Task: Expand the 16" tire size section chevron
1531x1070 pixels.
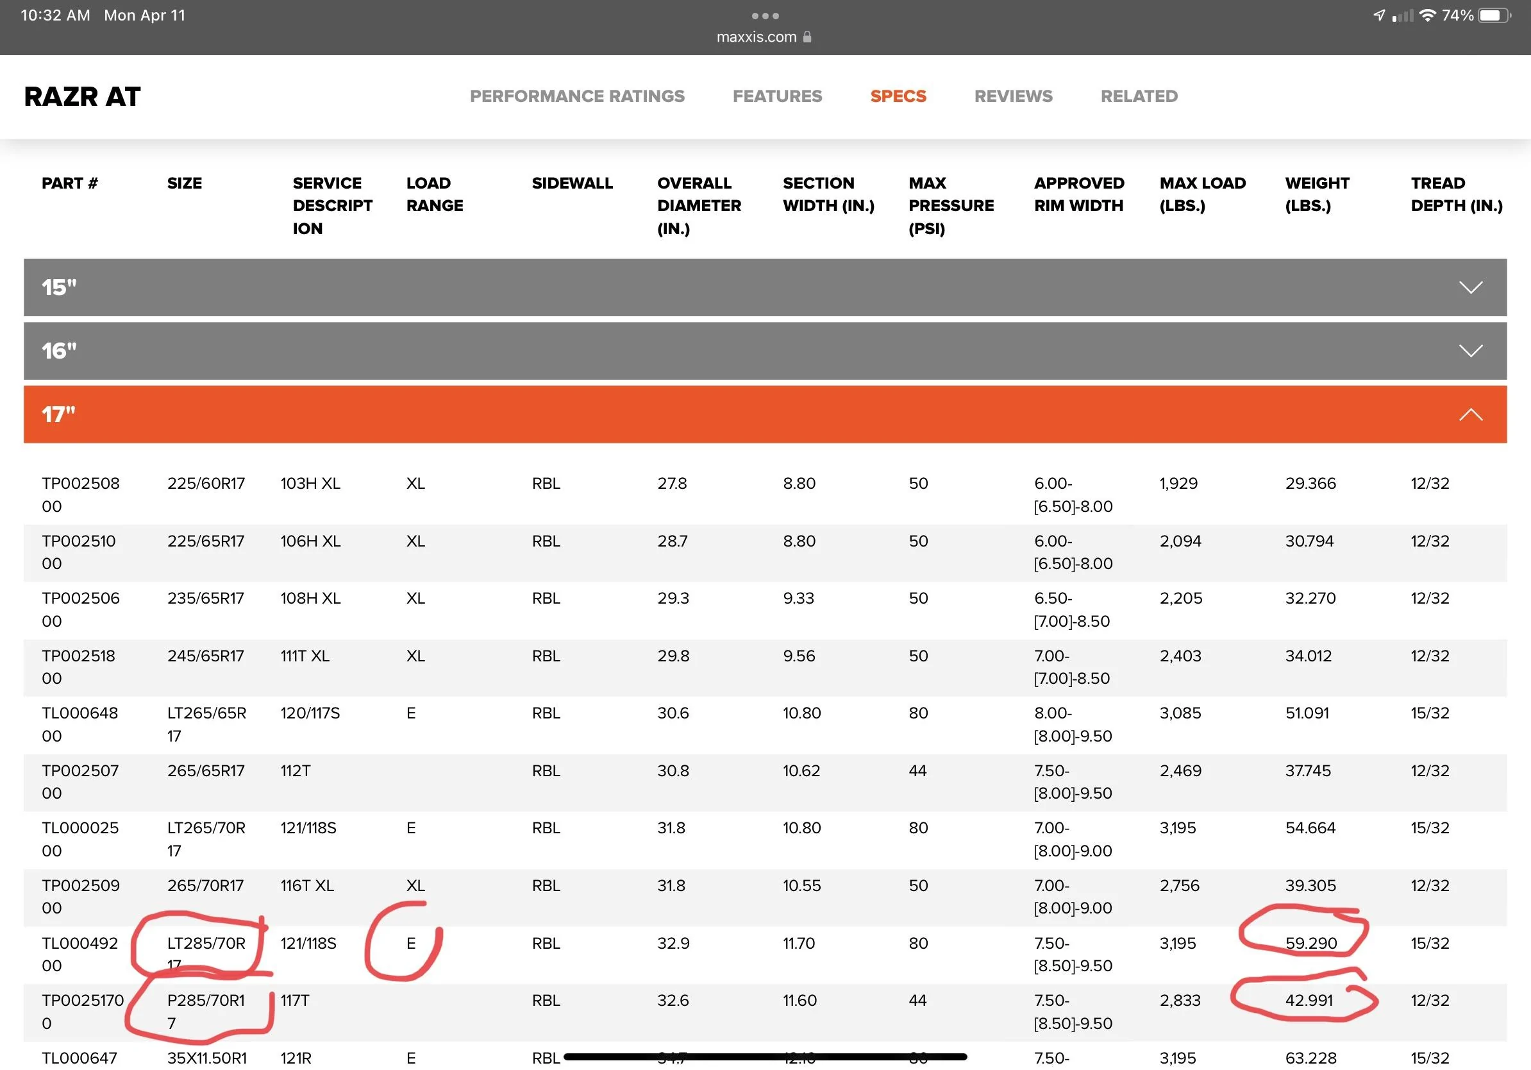Action: click(1470, 351)
